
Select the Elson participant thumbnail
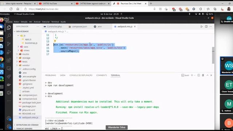(226, 85)
